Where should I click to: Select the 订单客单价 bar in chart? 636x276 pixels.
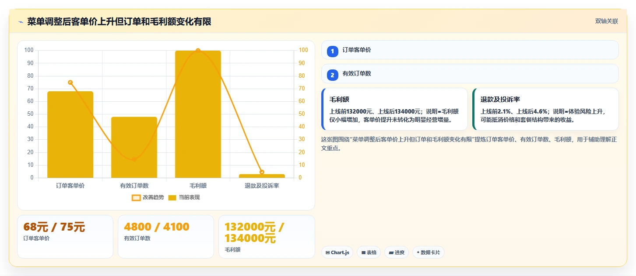point(70,135)
